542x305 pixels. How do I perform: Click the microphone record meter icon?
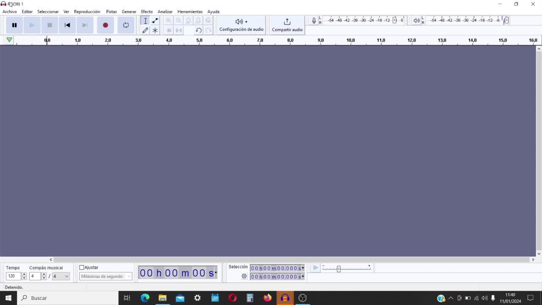(x=314, y=20)
